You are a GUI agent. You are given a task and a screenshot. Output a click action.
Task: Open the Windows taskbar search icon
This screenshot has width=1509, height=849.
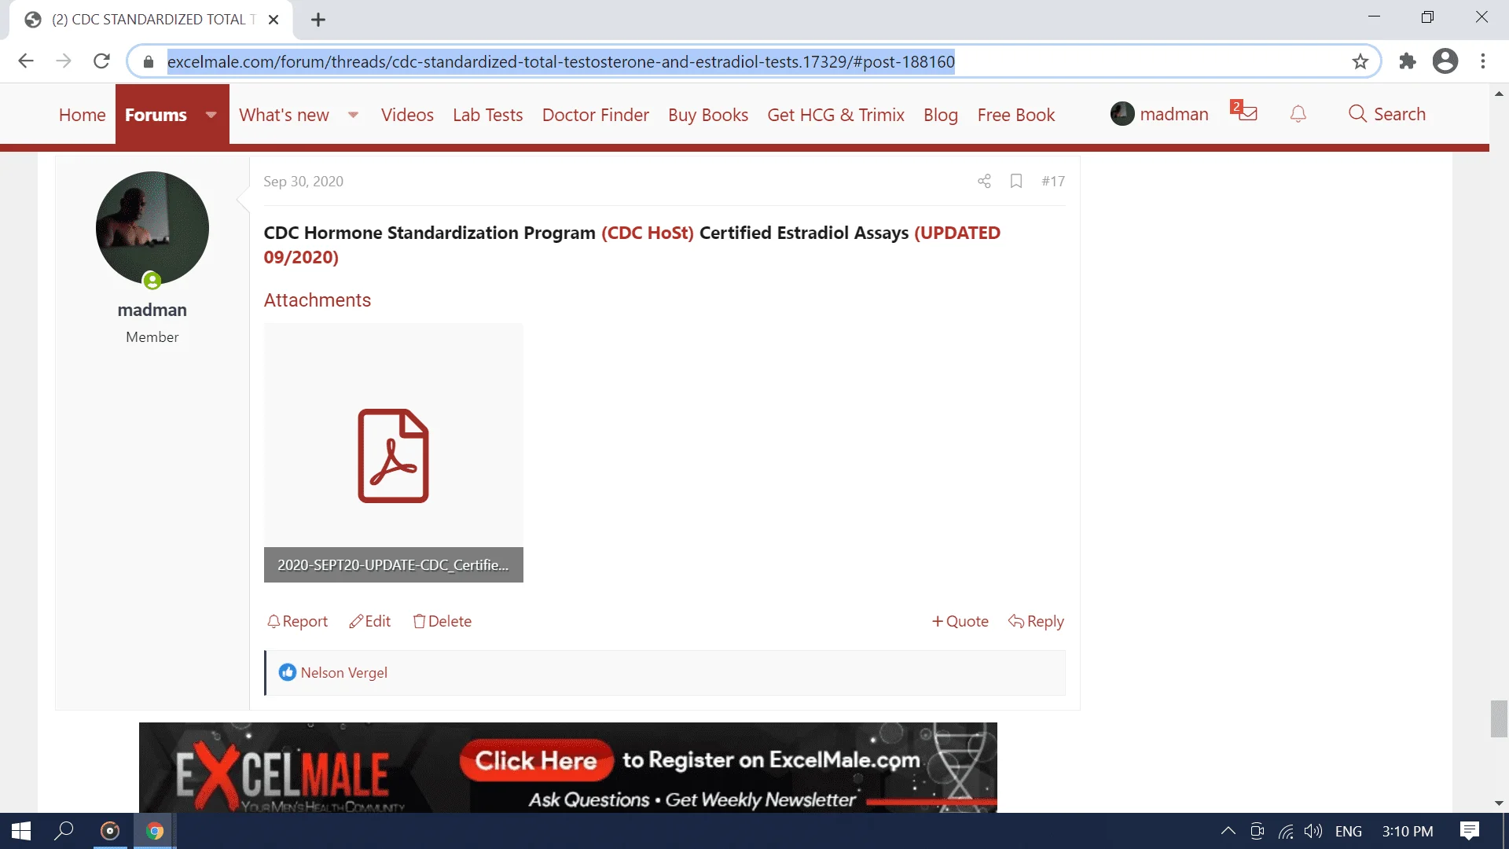(x=64, y=831)
